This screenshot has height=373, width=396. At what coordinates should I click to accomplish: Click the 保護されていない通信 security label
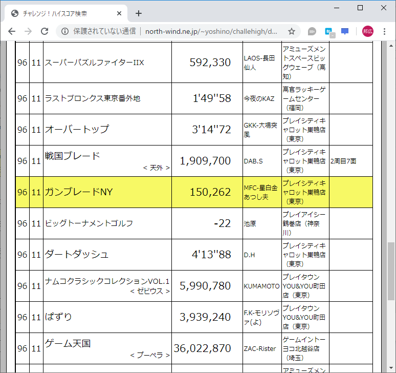(104, 31)
